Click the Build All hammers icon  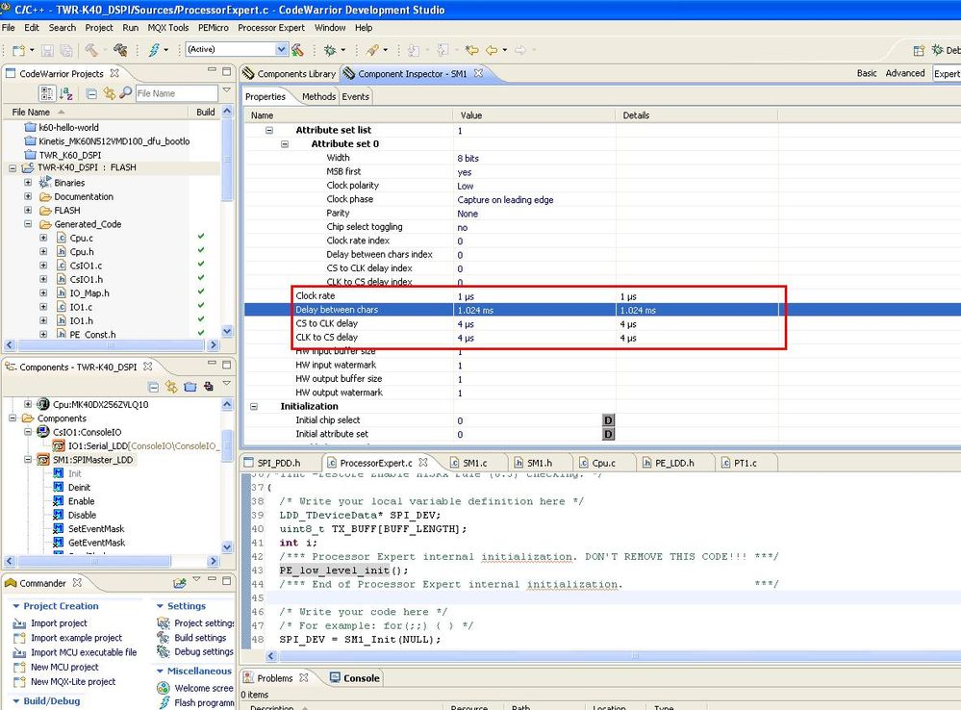coord(120,50)
